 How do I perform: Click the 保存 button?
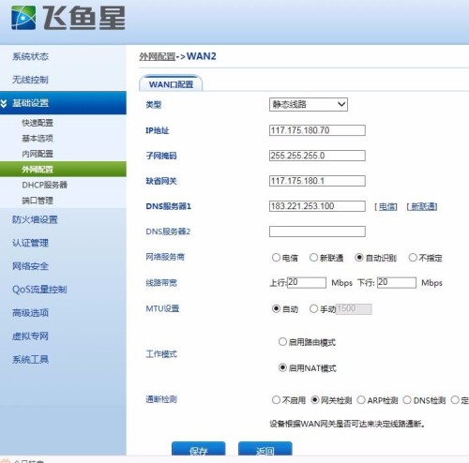(x=199, y=449)
